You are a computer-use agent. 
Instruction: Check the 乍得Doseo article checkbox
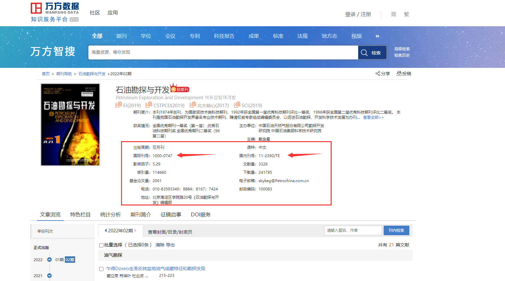click(x=101, y=269)
